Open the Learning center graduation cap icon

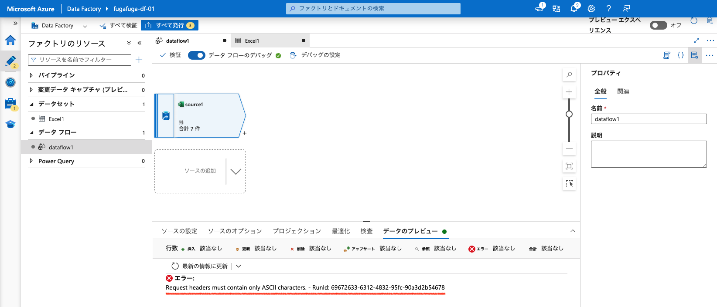[x=10, y=124]
